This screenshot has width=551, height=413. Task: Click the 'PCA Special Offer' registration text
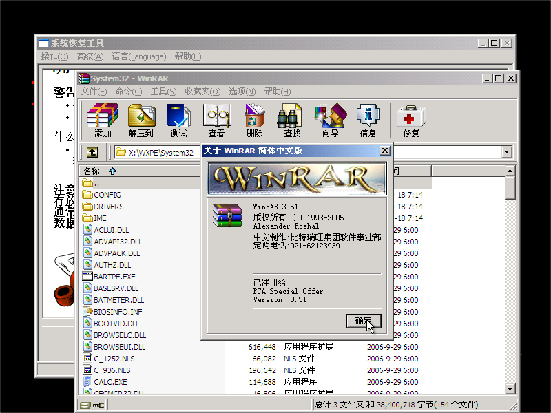(288, 291)
